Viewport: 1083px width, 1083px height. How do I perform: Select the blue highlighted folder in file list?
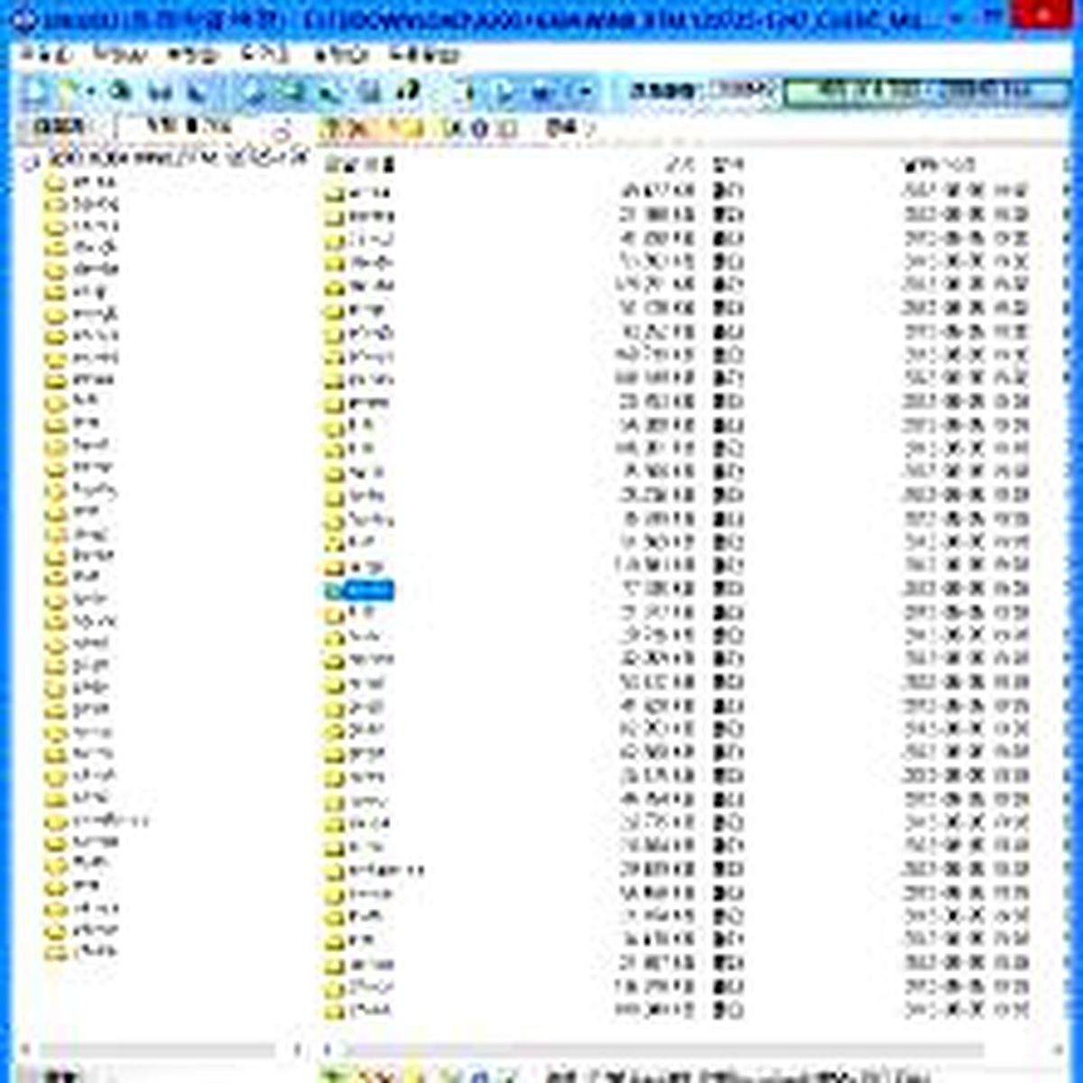[x=369, y=590]
